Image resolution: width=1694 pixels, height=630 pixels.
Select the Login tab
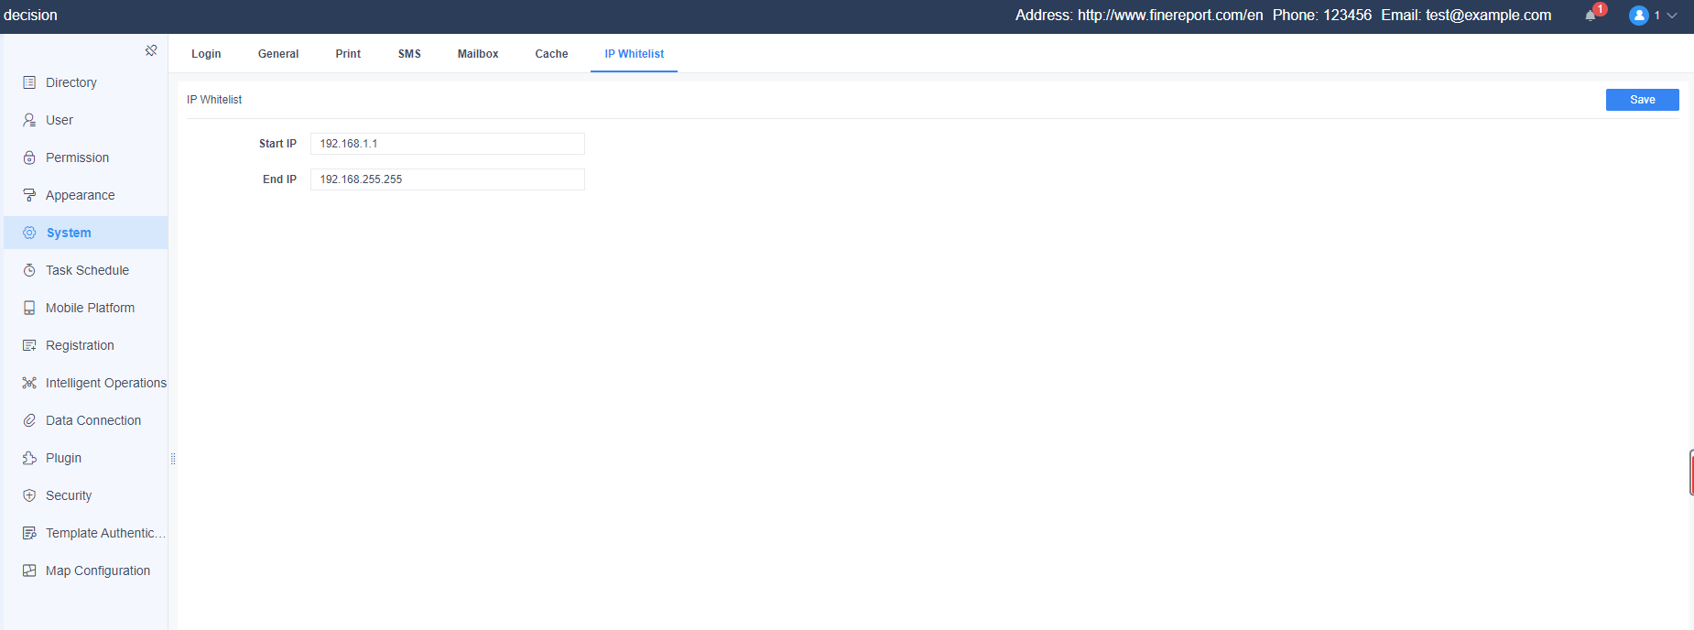pos(206,54)
